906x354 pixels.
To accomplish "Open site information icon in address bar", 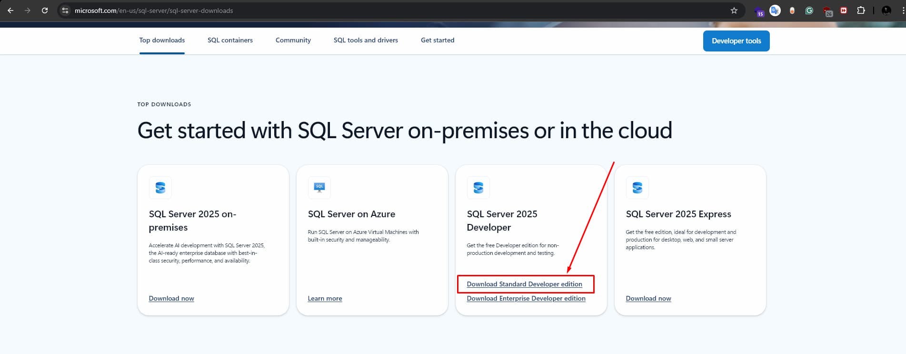I will click(x=65, y=10).
